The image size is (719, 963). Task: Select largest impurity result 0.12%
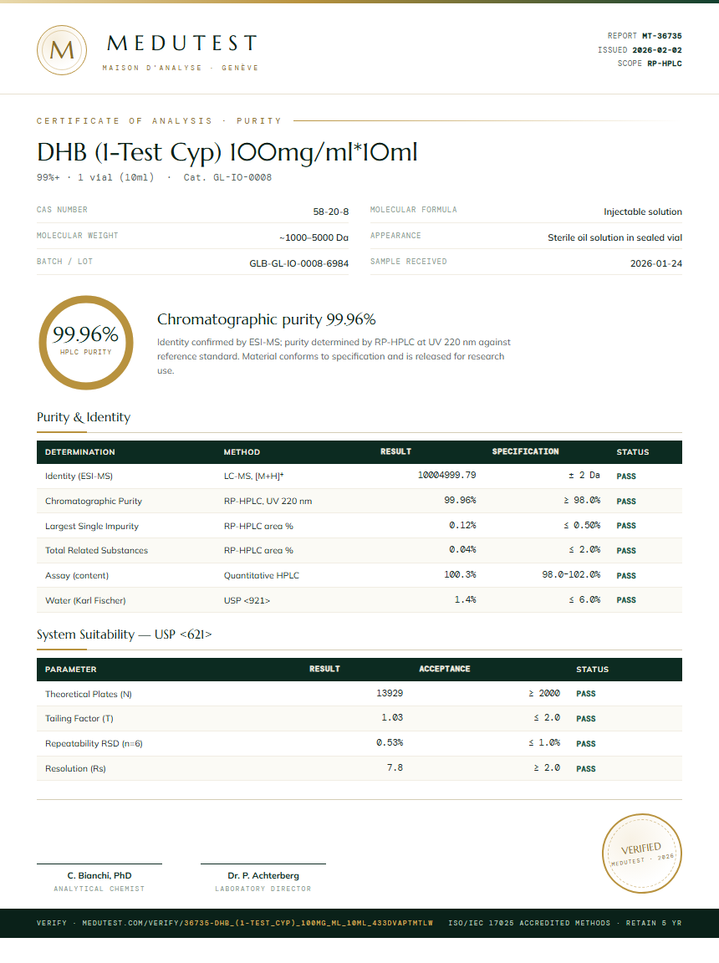462,525
